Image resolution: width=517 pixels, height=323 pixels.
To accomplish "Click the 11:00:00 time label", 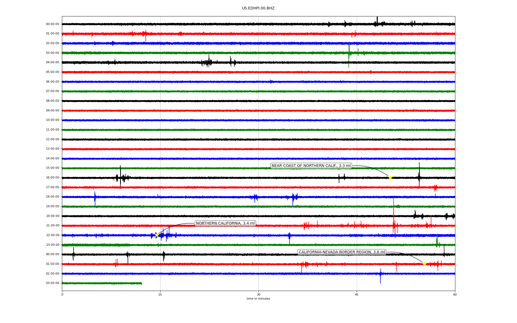I will pyautogui.click(x=53, y=130).
